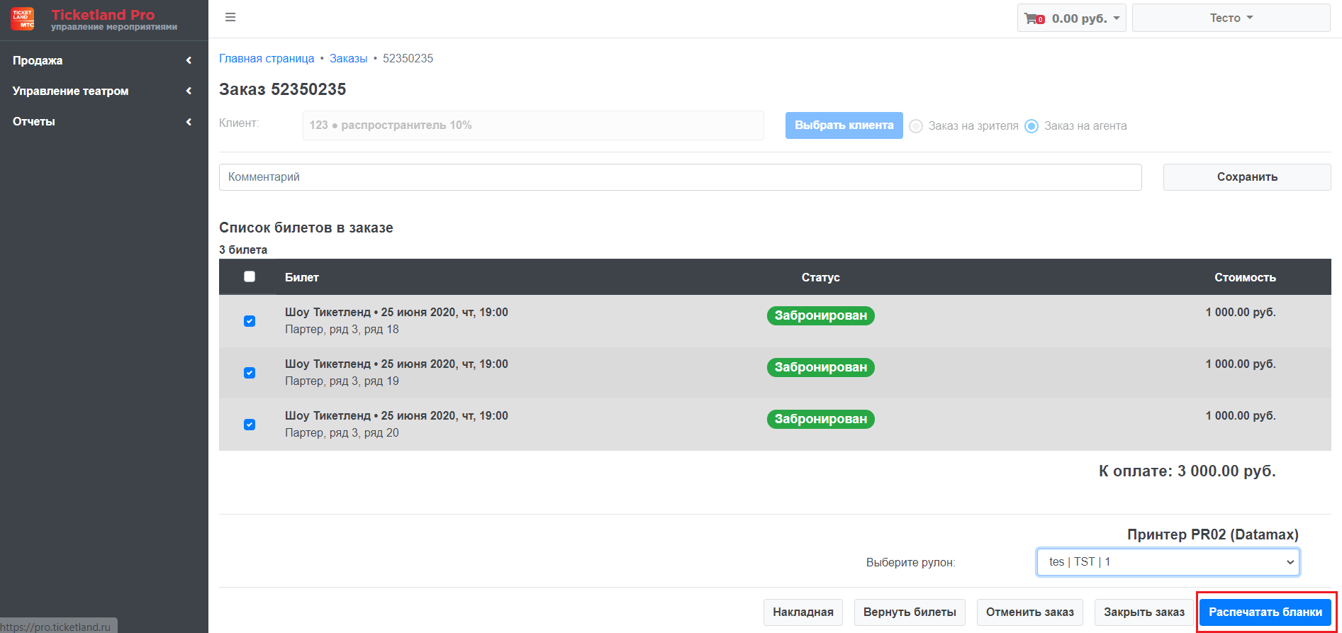Click the Стоимость column header

(x=1245, y=277)
